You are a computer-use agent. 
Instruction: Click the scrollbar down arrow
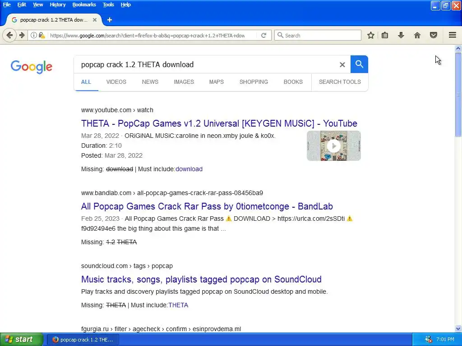[x=458, y=328]
